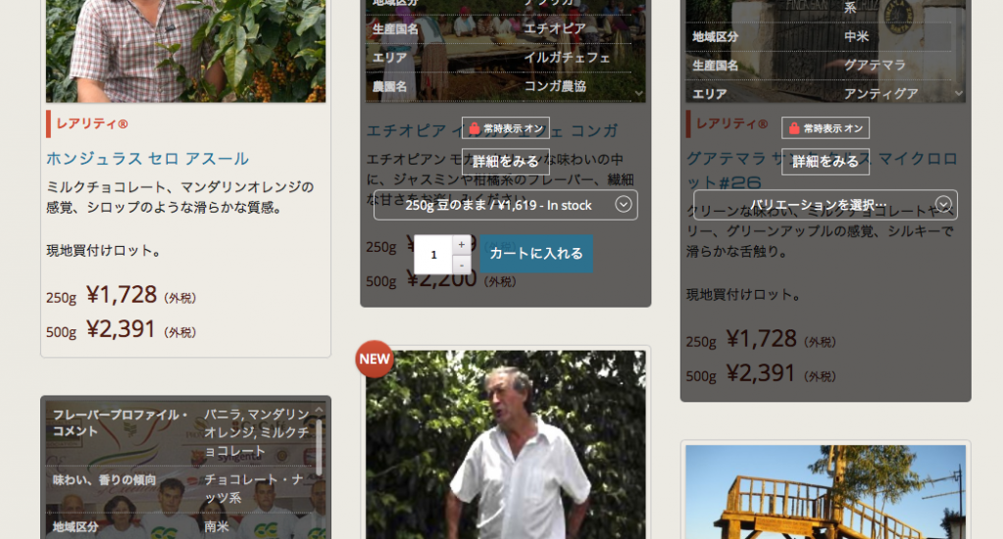Click the レアリティ® label on the Guatemala card

click(731, 124)
